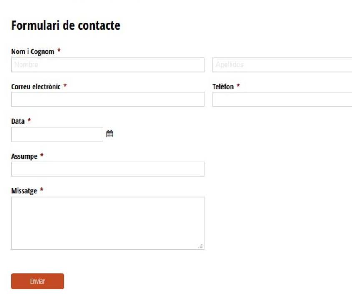Click the Apellidos surname field

point(282,65)
